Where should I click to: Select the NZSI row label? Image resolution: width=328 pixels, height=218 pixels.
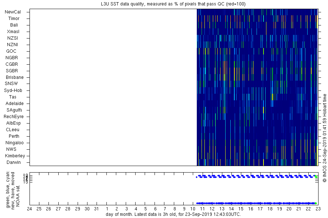point(12,38)
